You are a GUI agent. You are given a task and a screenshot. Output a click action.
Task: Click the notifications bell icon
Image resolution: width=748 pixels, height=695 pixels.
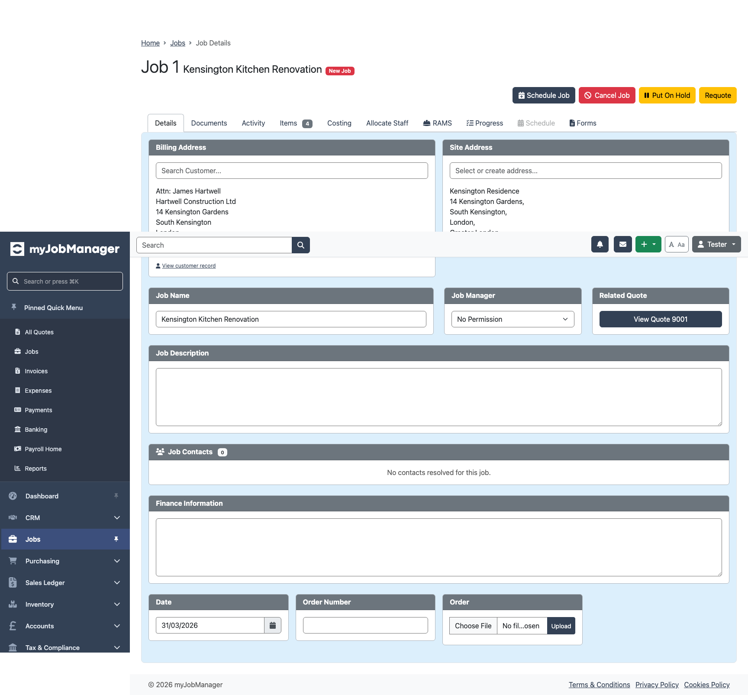point(600,244)
